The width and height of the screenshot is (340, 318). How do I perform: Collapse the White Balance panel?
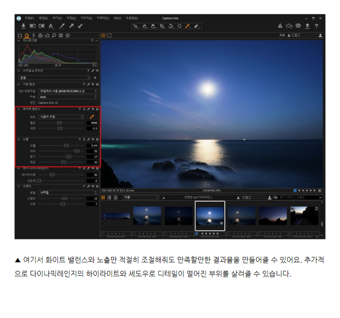(19, 109)
